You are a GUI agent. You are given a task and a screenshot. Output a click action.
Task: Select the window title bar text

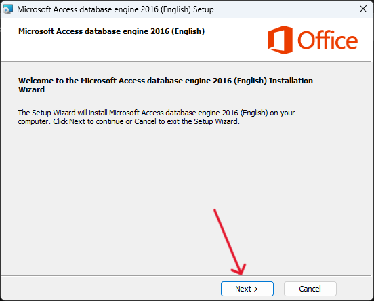(x=115, y=9)
